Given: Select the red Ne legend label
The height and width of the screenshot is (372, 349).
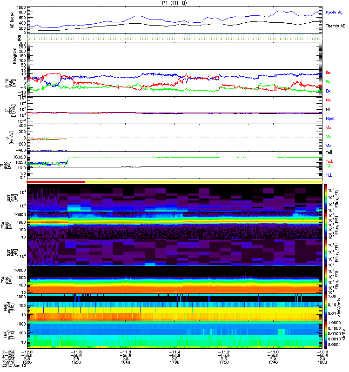Looking at the screenshot, I should pyautogui.click(x=329, y=100).
